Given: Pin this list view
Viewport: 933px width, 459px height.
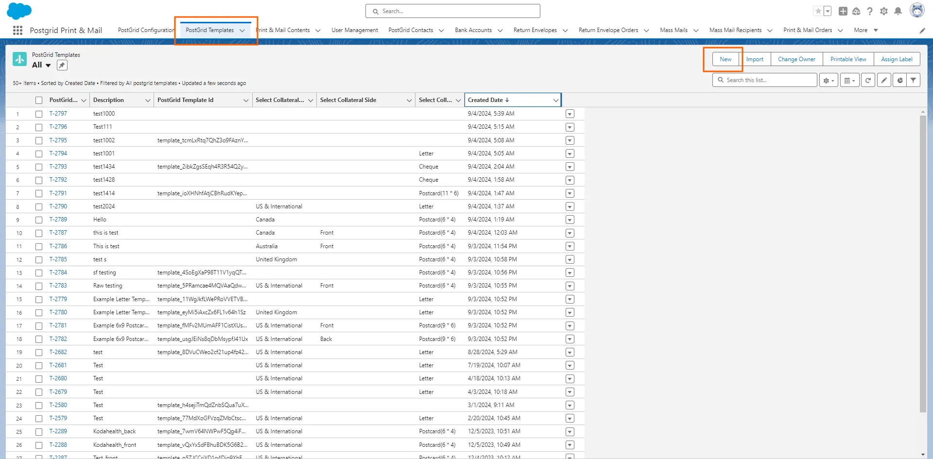Looking at the screenshot, I should point(62,65).
